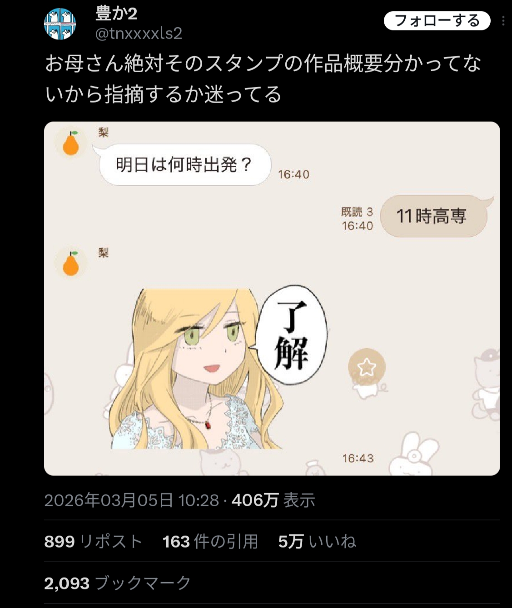The width and height of the screenshot is (512, 608).
Task: Open the three-dot more options menu
Action: 503,21
